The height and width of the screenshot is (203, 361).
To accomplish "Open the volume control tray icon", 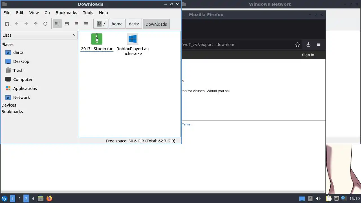I will coord(318,199).
